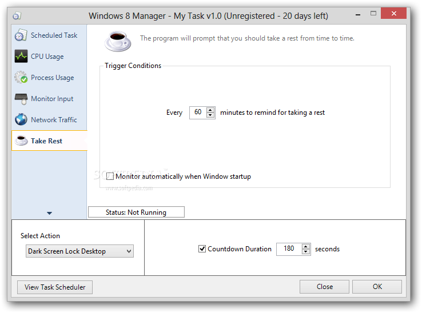422x313 pixels.
Task: Close window with red X button
Action: [x=393, y=14]
